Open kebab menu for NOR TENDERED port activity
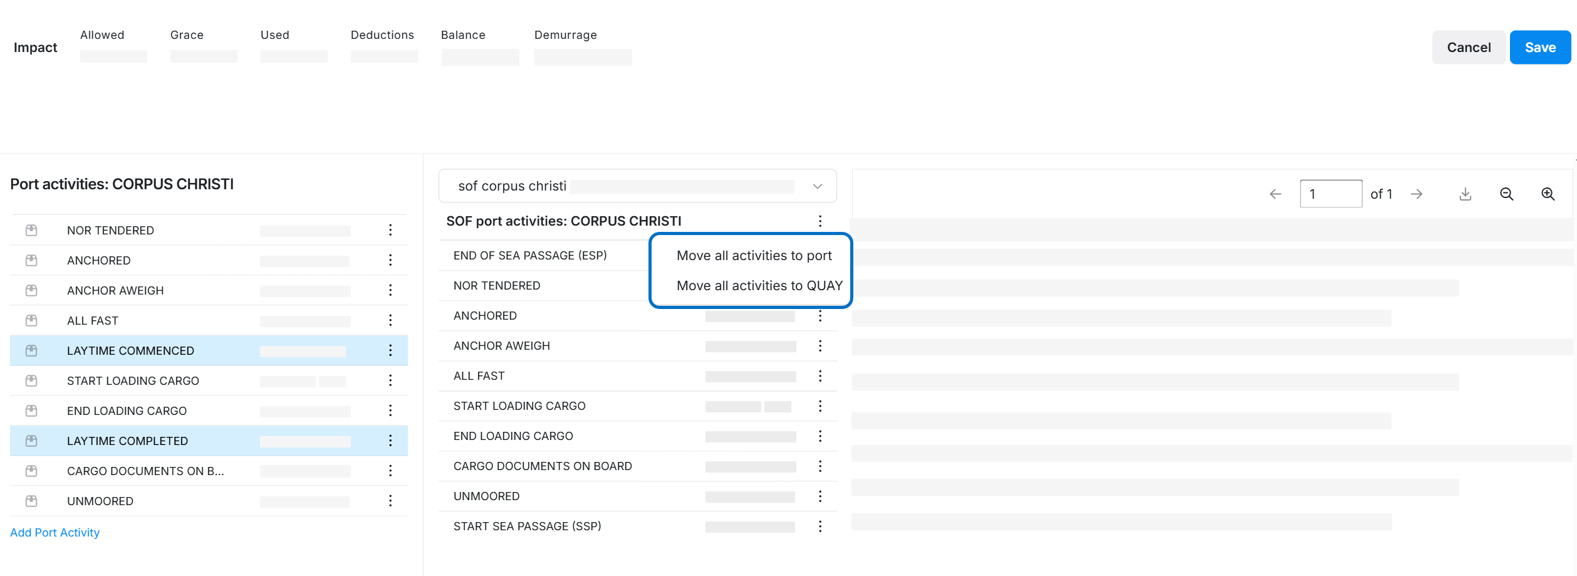The image size is (1577, 576). point(390,230)
